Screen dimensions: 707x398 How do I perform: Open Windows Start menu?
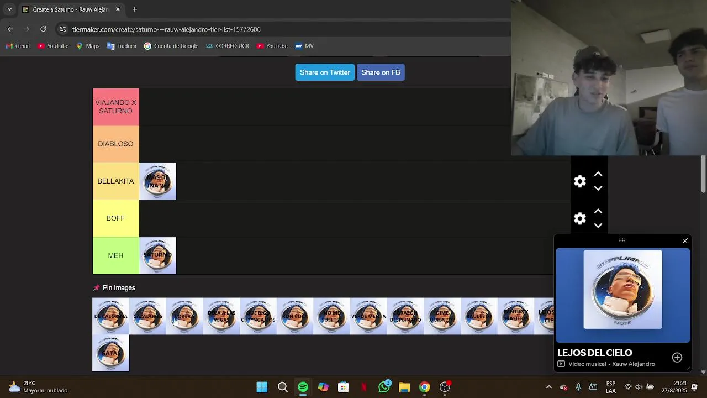point(262,387)
